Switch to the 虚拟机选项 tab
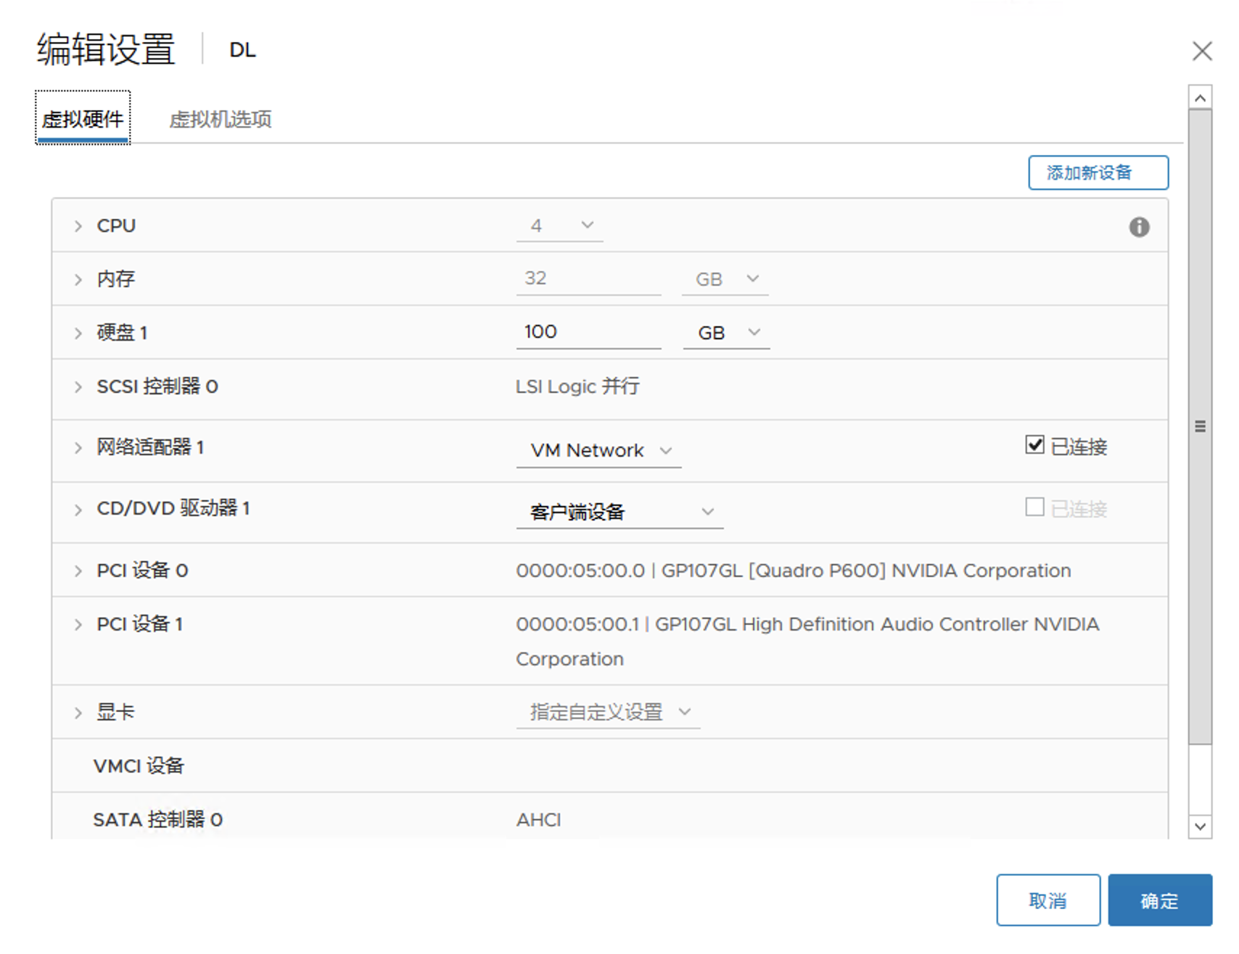 [220, 119]
